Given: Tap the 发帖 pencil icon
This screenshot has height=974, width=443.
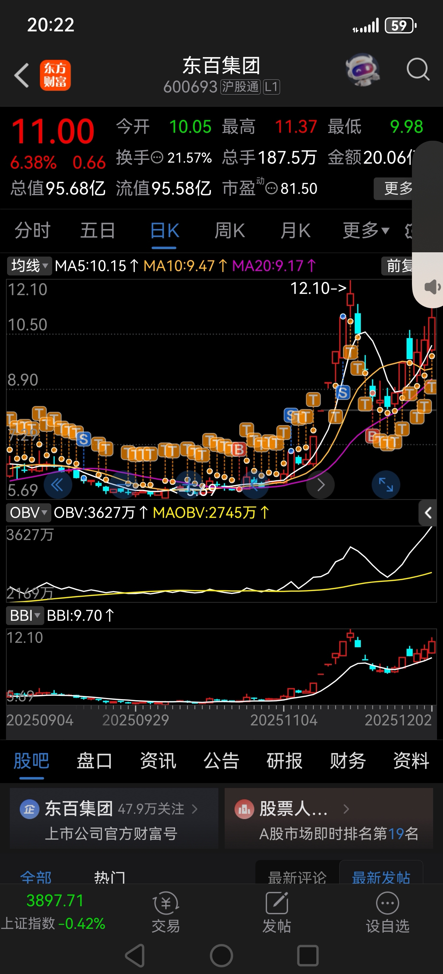Looking at the screenshot, I should click(x=277, y=903).
